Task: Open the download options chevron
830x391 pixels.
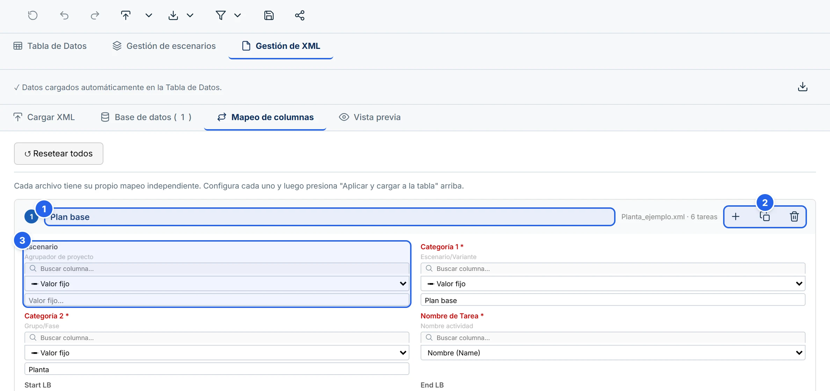Action: [190, 15]
